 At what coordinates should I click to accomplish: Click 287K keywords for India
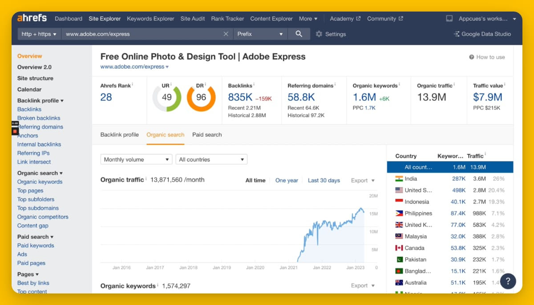coord(459,178)
